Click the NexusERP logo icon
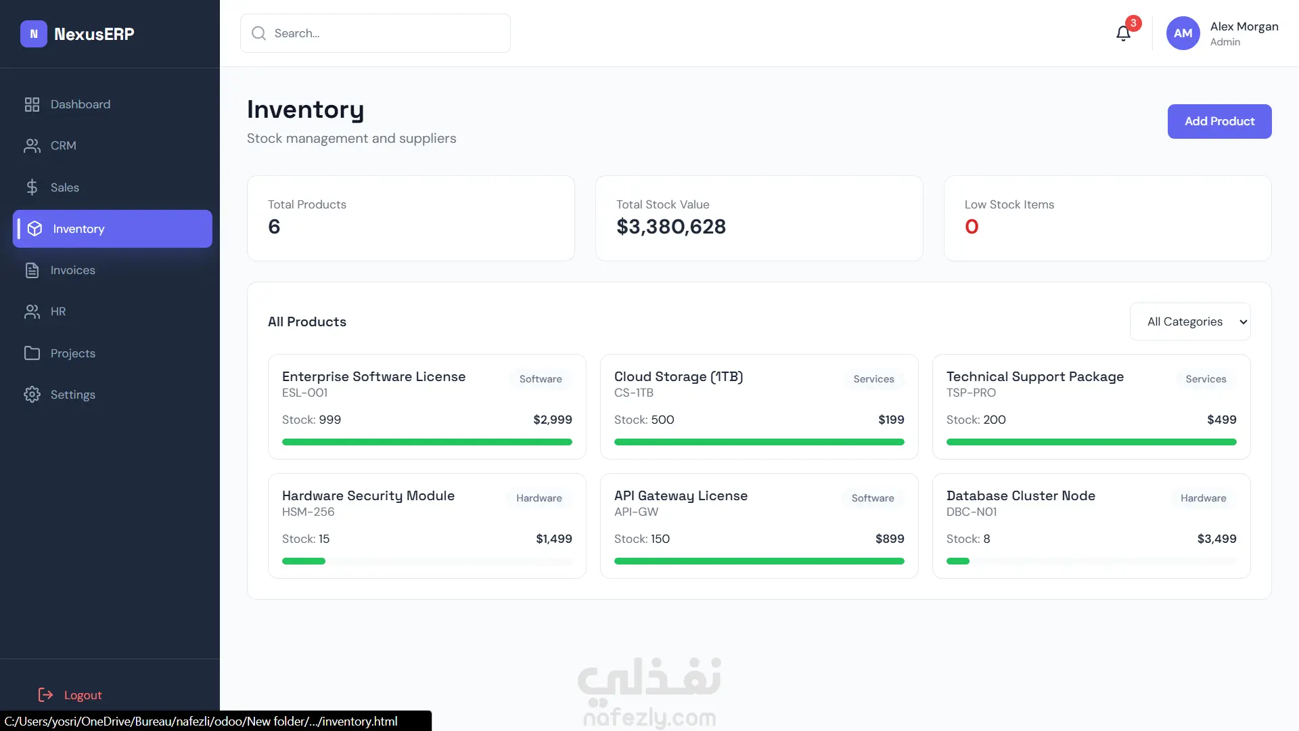The width and height of the screenshot is (1299, 731). point(34,34)
